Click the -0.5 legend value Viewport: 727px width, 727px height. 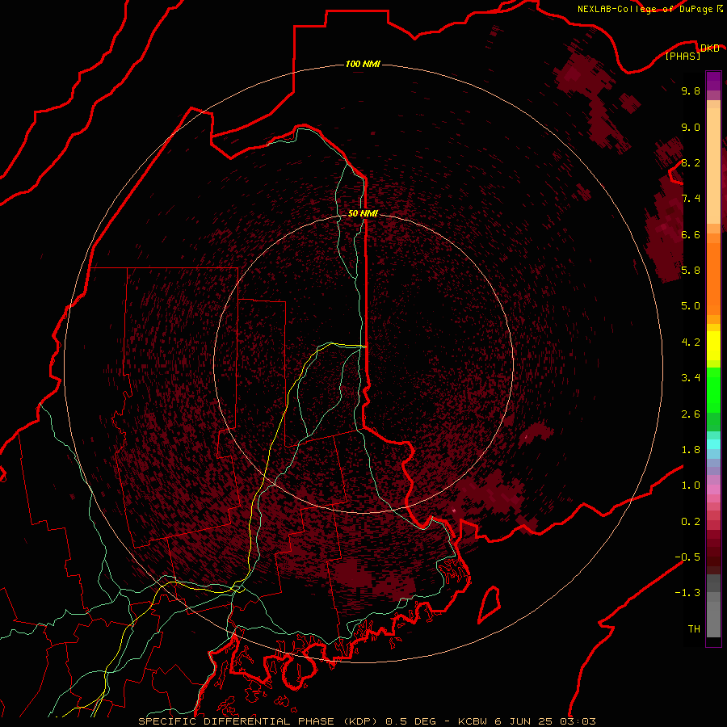687,557
